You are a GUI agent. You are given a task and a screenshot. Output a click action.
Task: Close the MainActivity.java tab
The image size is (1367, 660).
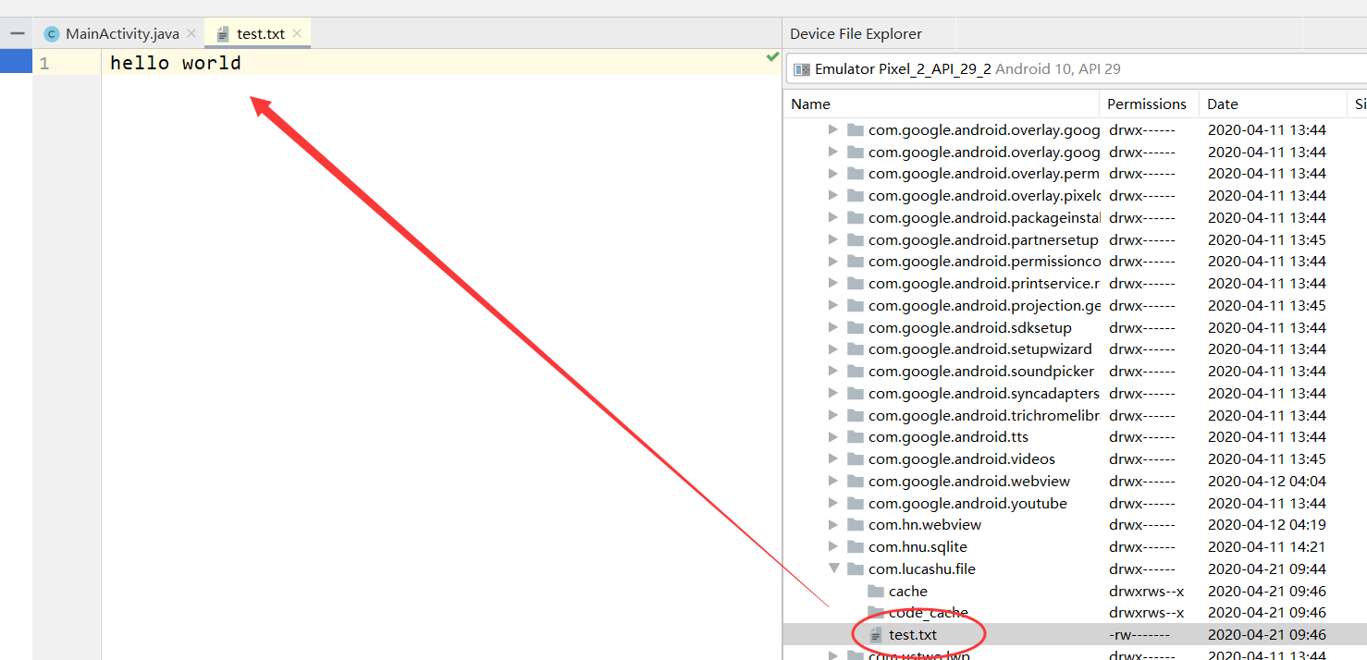[x=191, y=33]
